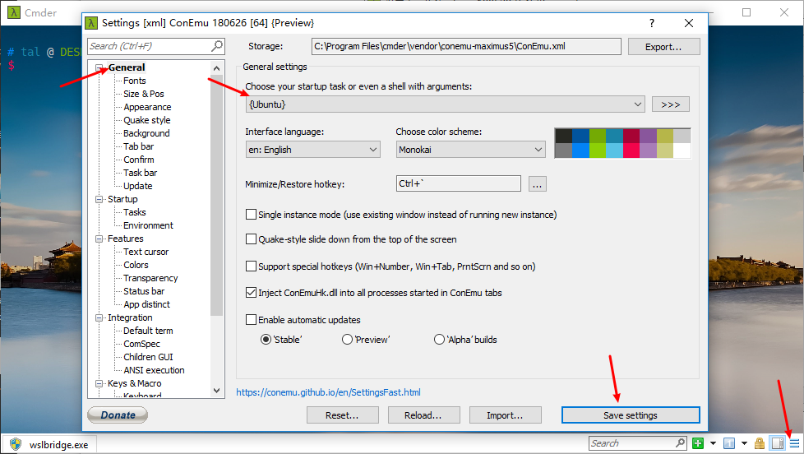Click the lime green bright swatch
This screenshot has width=804, height=454.
tap(598, 151)
